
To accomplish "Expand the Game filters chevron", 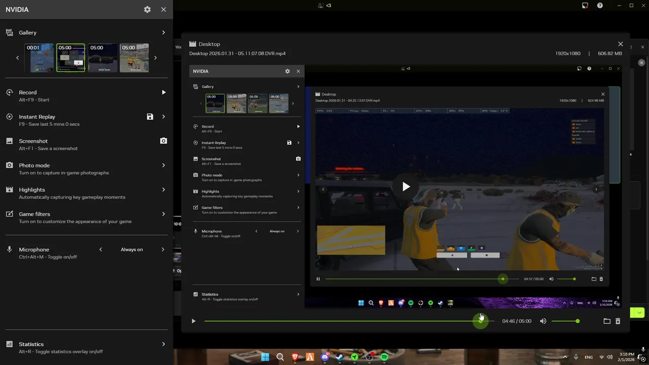I will (x=163, y=214).
